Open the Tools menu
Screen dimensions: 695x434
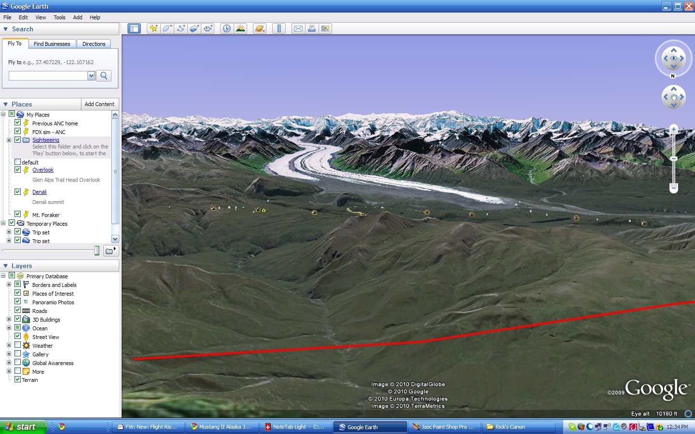coord(59,17)
